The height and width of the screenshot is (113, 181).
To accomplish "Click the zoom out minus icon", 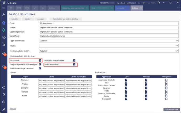I will click(139, 3).
